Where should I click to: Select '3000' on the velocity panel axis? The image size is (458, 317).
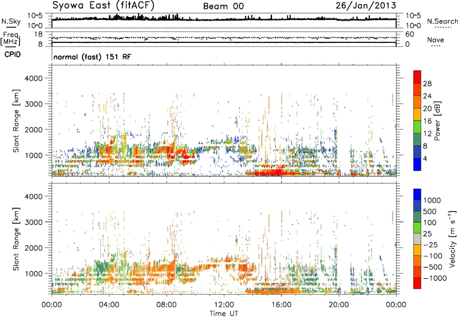34,222
